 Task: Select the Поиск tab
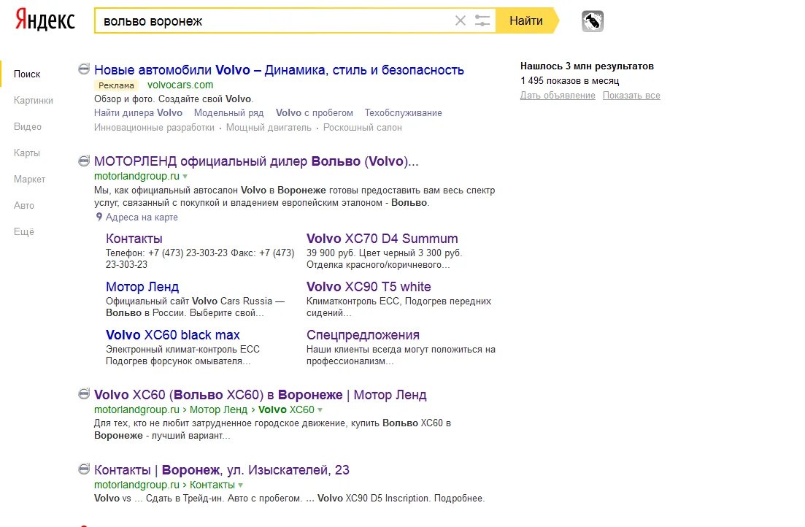(27, 74)
